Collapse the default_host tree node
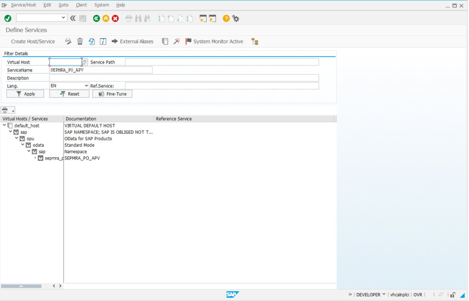The width and height of the screenshot is (469, 301). coord(4,125)
